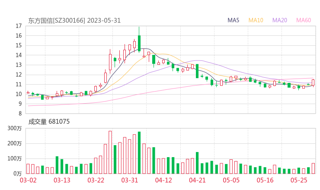The height and width of the screenshot is (190, 320).
Task: Click the 04-12 date axis label
Action: tap(163, 180)
